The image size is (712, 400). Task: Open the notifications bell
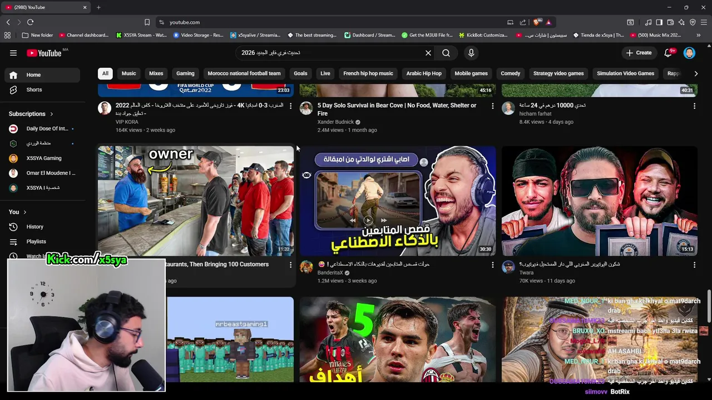click(x=669, y=53)
